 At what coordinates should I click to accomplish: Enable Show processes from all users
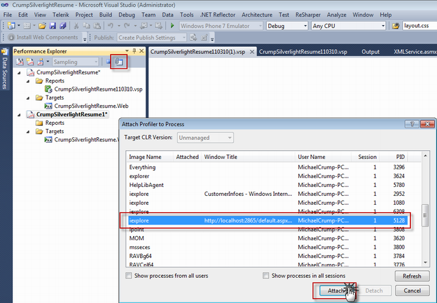(128, 276)
